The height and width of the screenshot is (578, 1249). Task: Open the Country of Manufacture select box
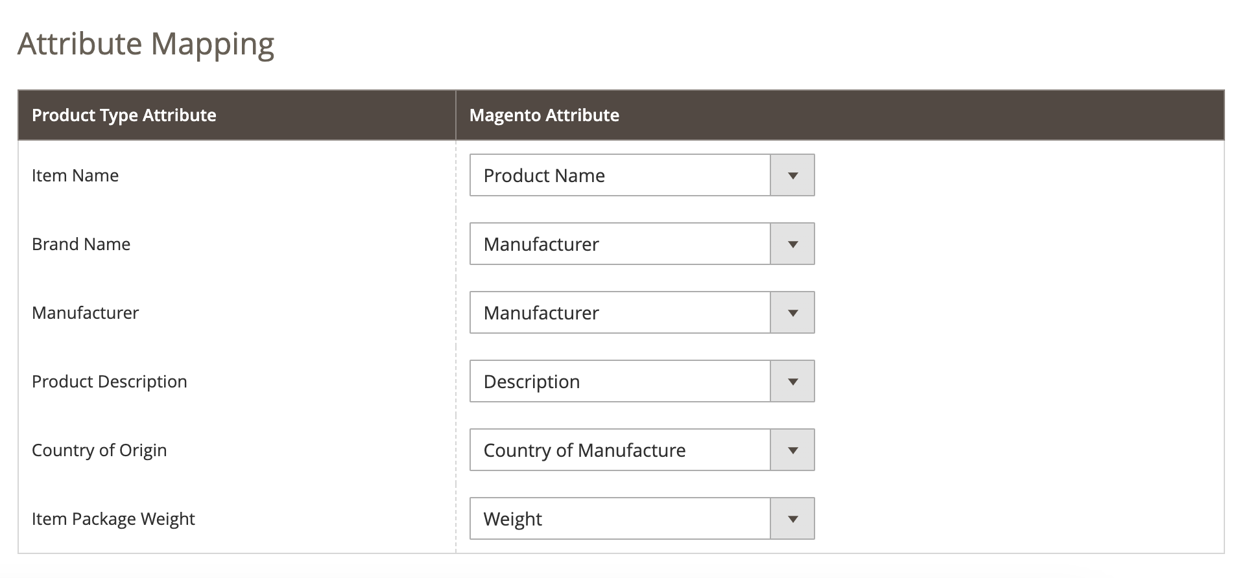(x=619, y=450)
